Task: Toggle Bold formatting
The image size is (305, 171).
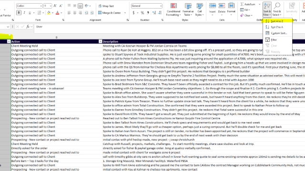Action: [19, 13]
